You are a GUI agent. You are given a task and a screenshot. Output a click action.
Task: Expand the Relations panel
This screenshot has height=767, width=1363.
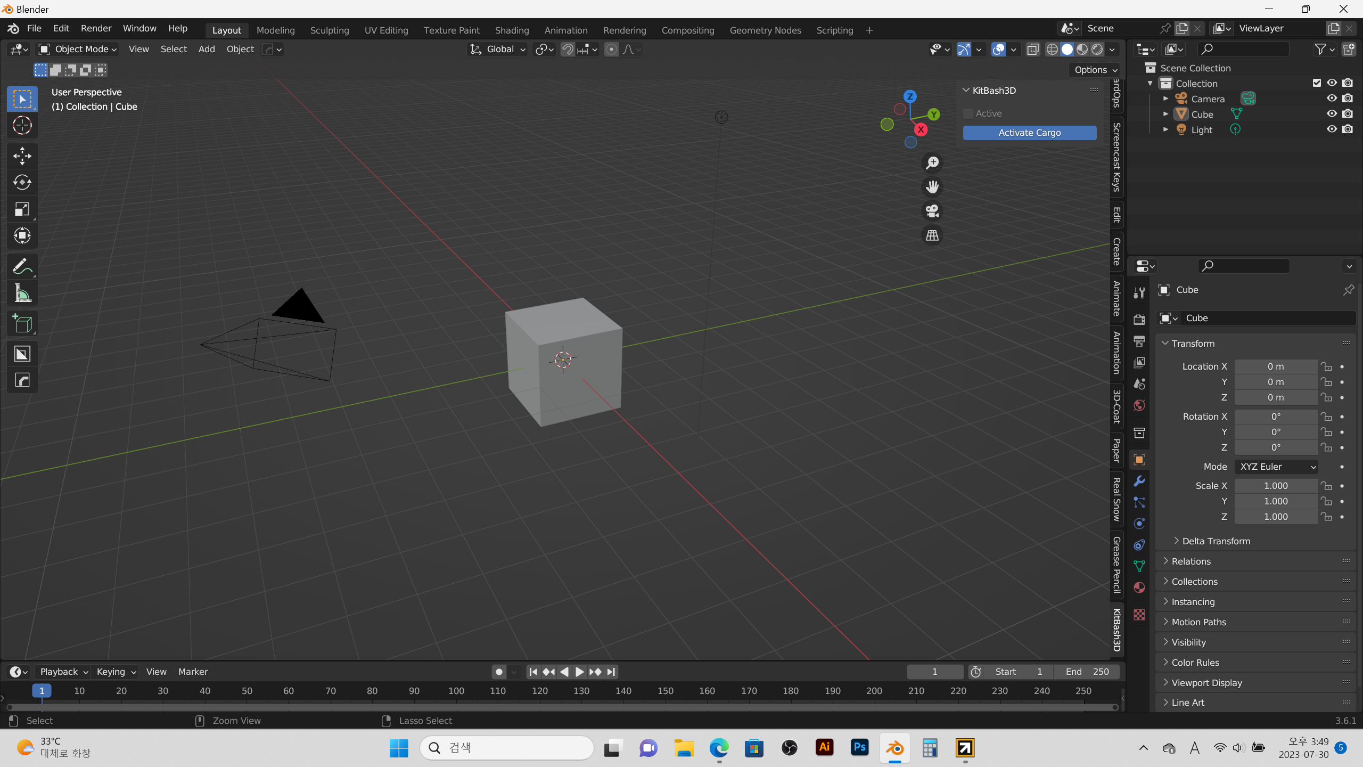(1191, 561)
